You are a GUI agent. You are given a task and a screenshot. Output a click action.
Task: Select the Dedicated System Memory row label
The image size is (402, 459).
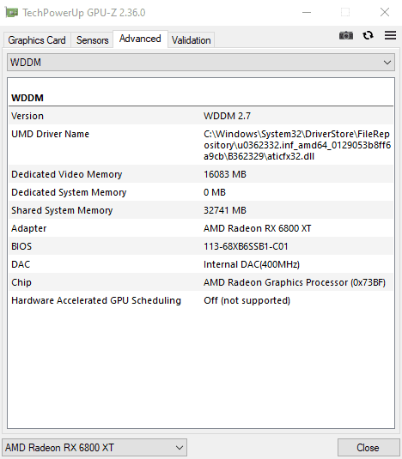(69, 192)
